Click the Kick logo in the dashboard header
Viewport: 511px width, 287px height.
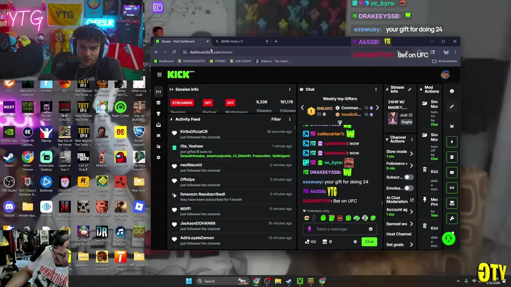[x=180, y=75]
